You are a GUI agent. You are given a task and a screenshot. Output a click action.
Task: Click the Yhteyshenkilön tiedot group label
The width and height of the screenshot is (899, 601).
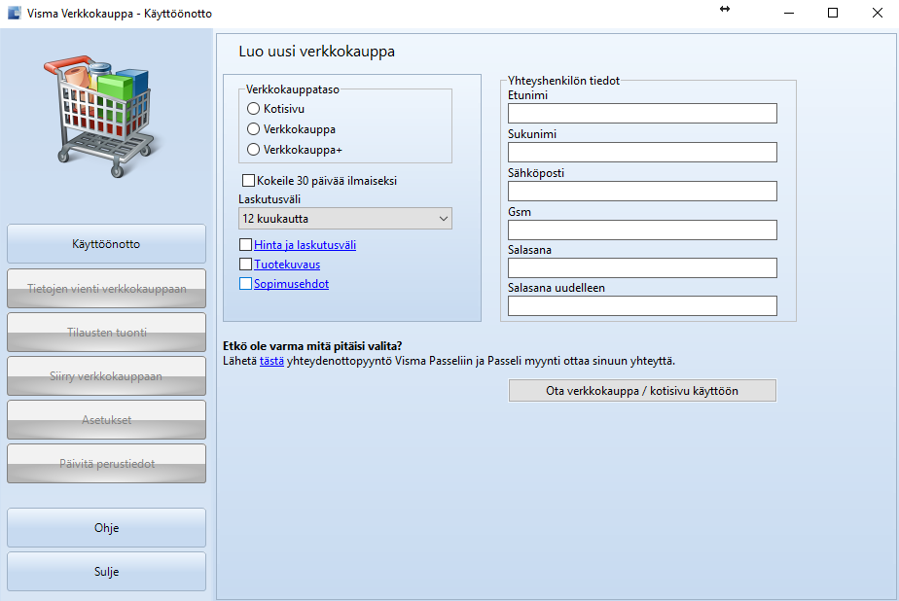coord(563,81)
